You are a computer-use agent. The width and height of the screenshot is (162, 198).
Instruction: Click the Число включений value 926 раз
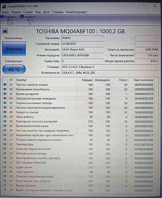click(x=147, y=55)
